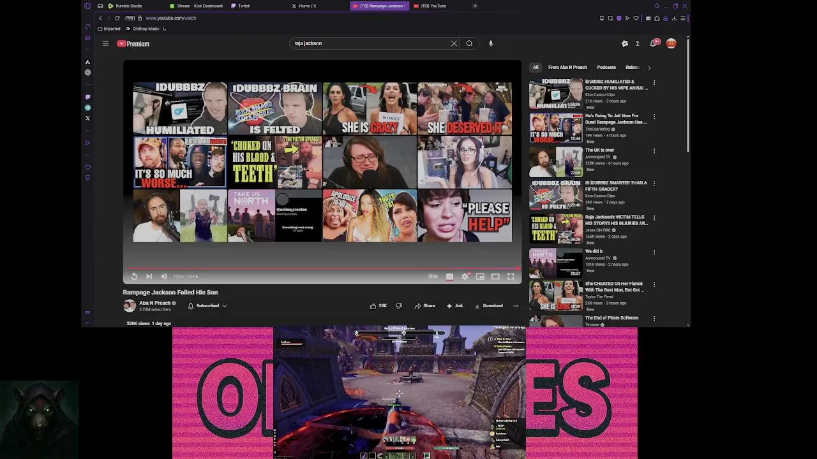Switch to miniplayer mode
This screenshot has height=459, width=817.
[x=480, y=276]
